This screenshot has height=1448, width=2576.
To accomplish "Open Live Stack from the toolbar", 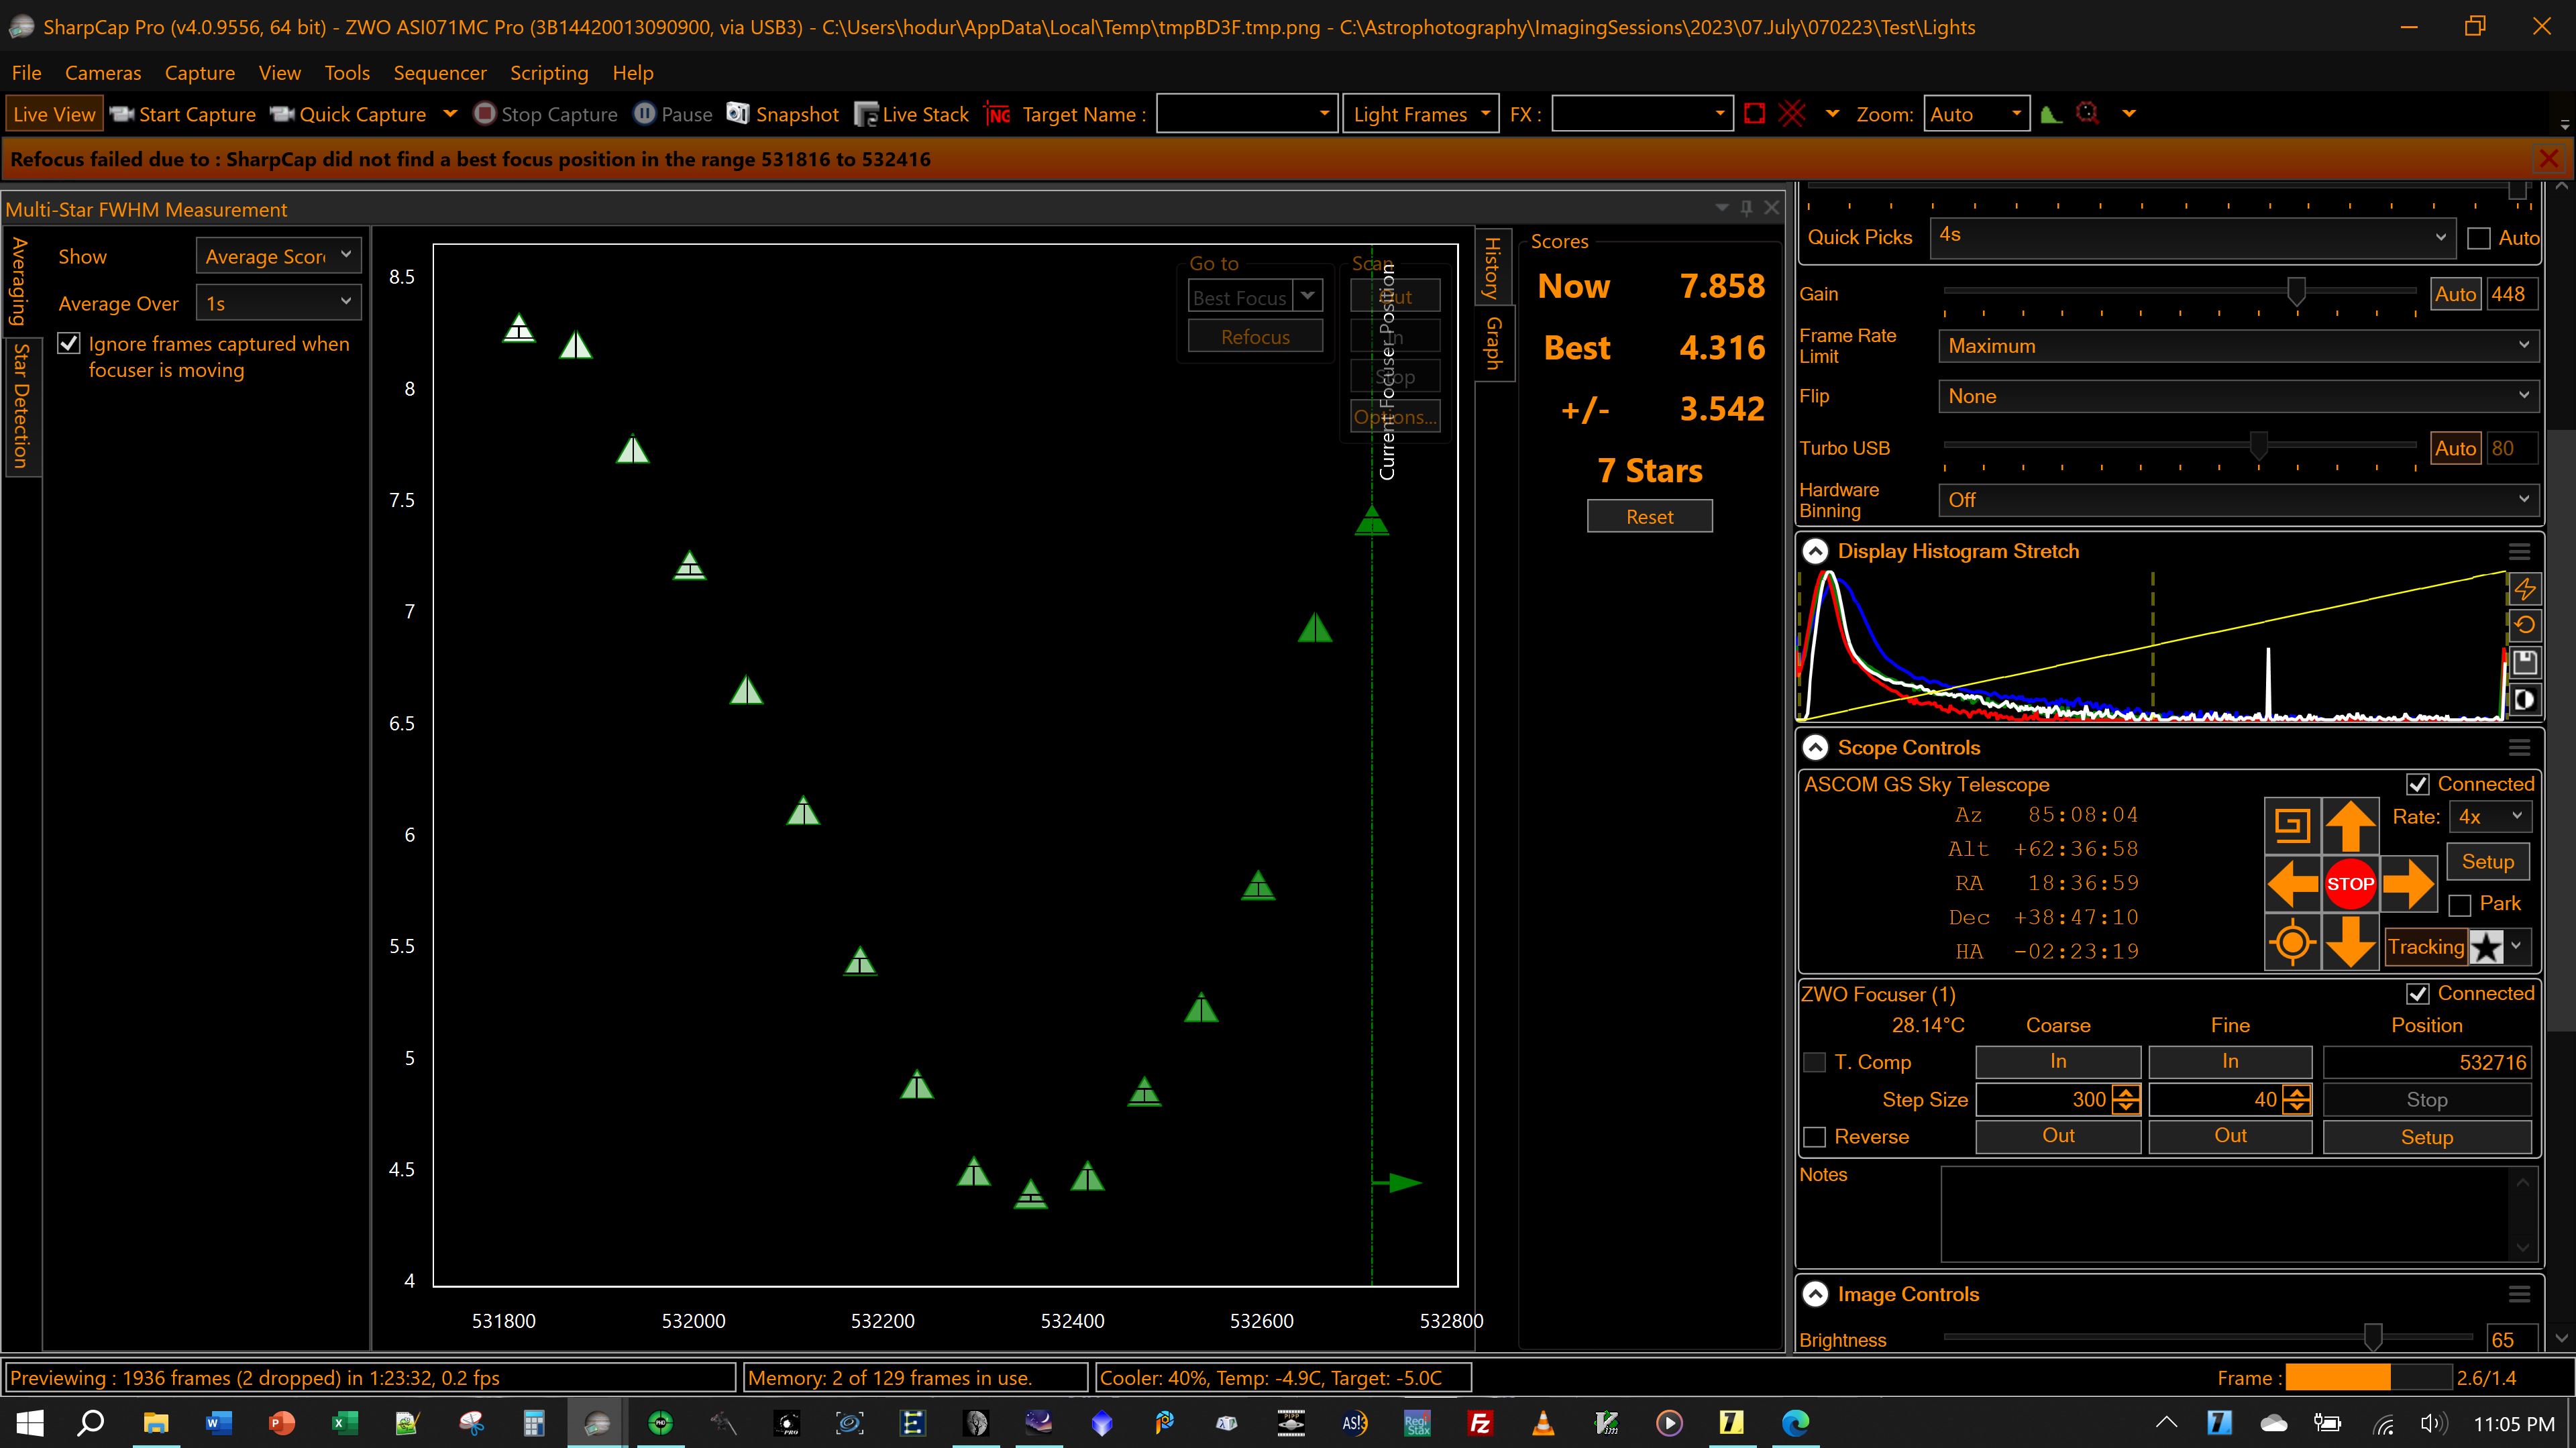I will [911, 114].
